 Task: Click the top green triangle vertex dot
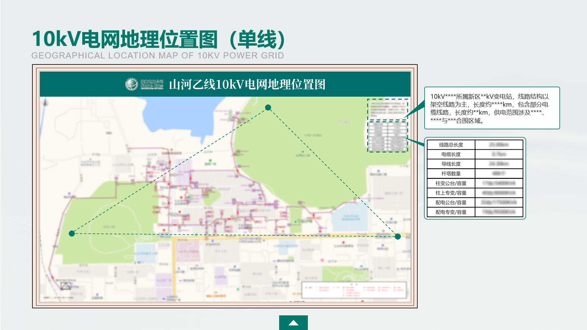(268, 108)
